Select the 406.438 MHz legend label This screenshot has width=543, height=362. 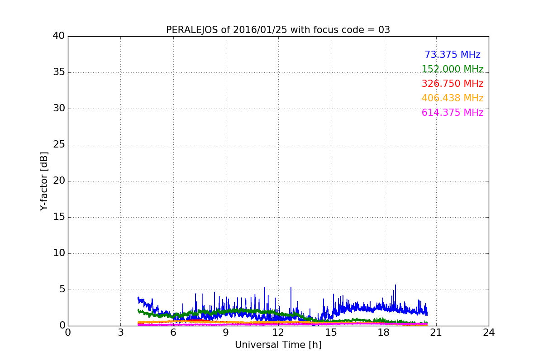pos(452,98)
